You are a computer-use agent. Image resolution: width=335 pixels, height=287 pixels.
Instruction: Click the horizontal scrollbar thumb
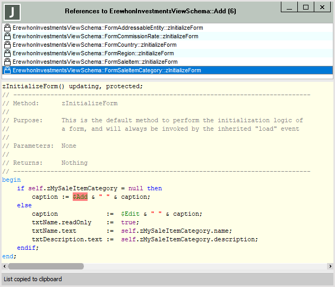pos(46,266)
